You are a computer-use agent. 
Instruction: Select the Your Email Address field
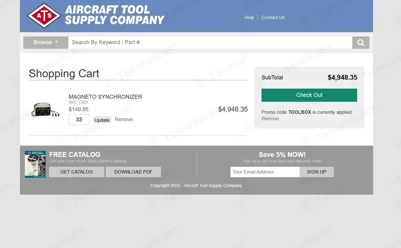pyautogui.click(x=265, y=172)
